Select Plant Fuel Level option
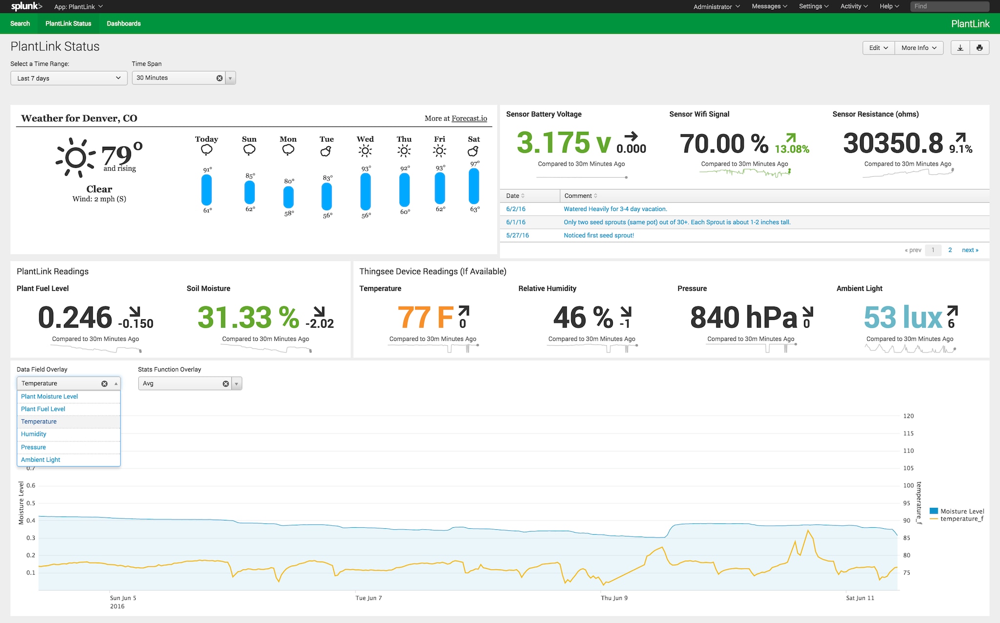The image size is (1000, 623). [x=68, y=409]
